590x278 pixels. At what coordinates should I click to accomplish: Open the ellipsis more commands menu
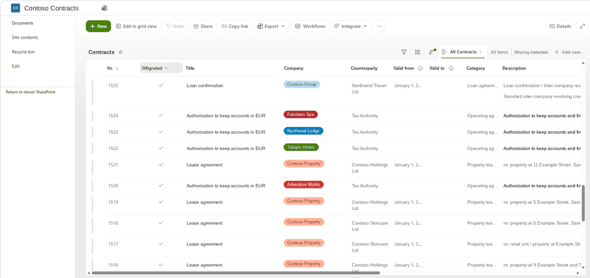379,26
